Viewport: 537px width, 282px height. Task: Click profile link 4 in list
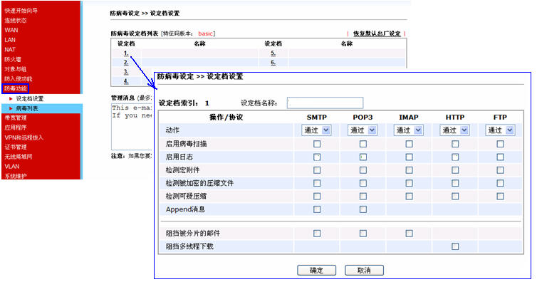(x=126, y=81)
